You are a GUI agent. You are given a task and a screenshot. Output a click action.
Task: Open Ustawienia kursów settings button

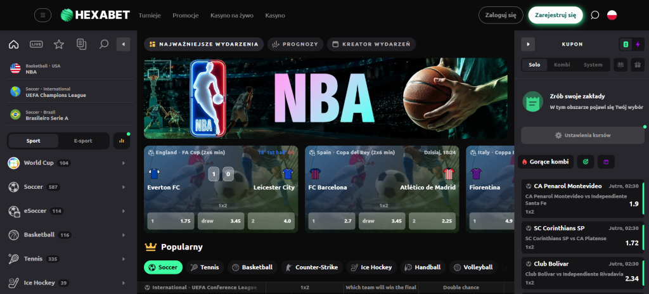tap(582, 136)
